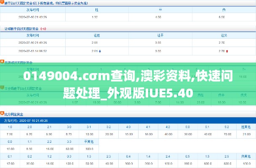Click the 1:0 score header
This screenshot has width=256, height=168.
pyautogui.click(x=10, y=127)
